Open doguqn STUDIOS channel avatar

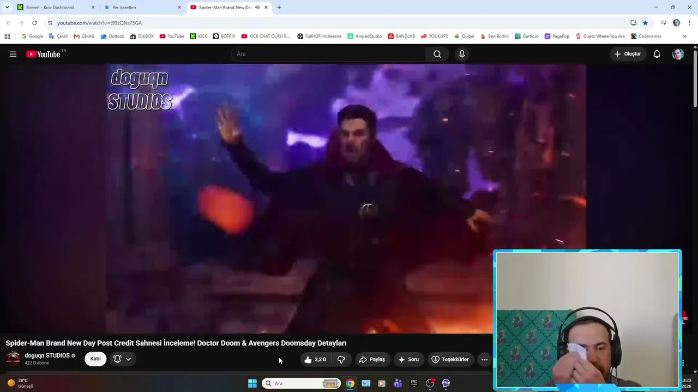click(x=13, y=358)
